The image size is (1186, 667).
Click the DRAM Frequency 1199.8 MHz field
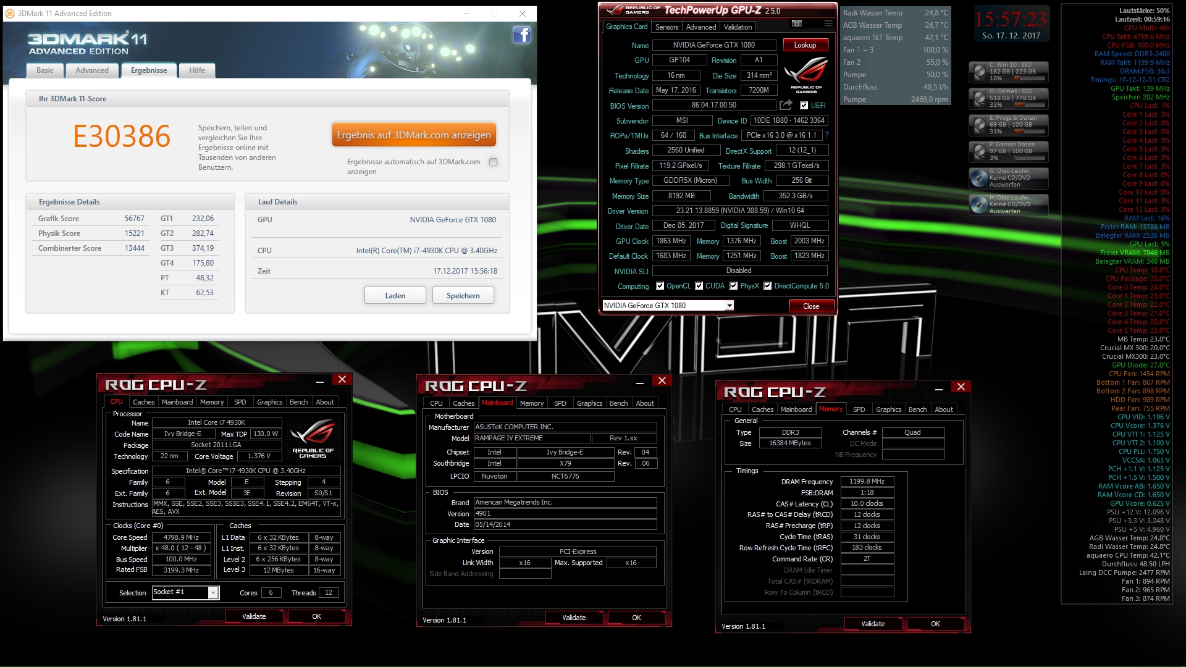pos(867,482)
